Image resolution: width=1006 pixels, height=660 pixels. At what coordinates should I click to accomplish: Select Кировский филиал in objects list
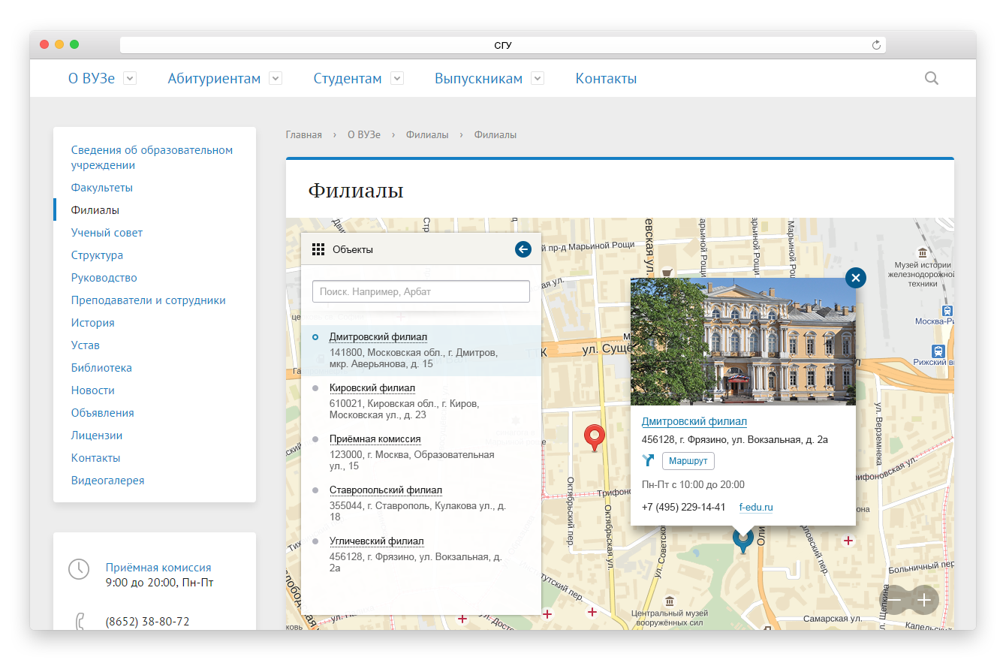[x=372, y=388]
